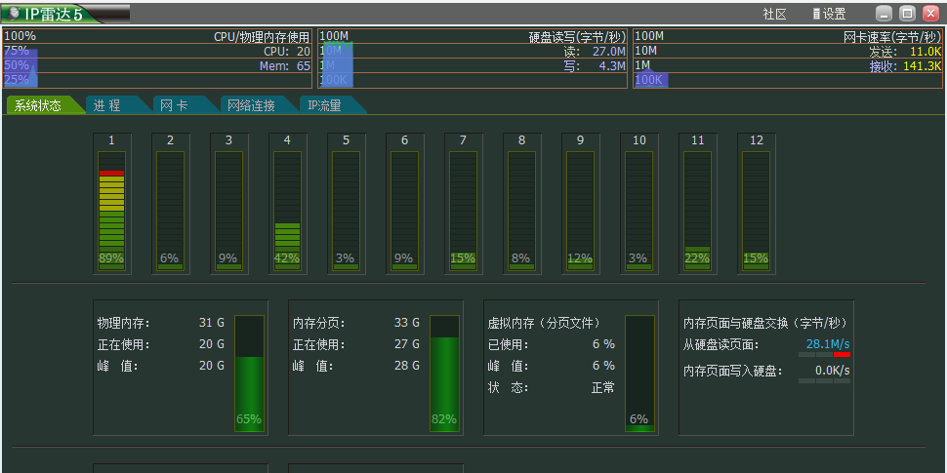The width and height of the screenshot is (947, 473).
Task: Select the IP流量 tab
Action: click(324, 105)
